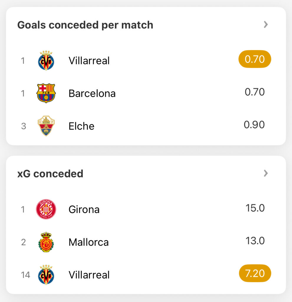Click the Mallorca club crest
The height and width of the screenshot is (302, 292).
coord(46,242)
